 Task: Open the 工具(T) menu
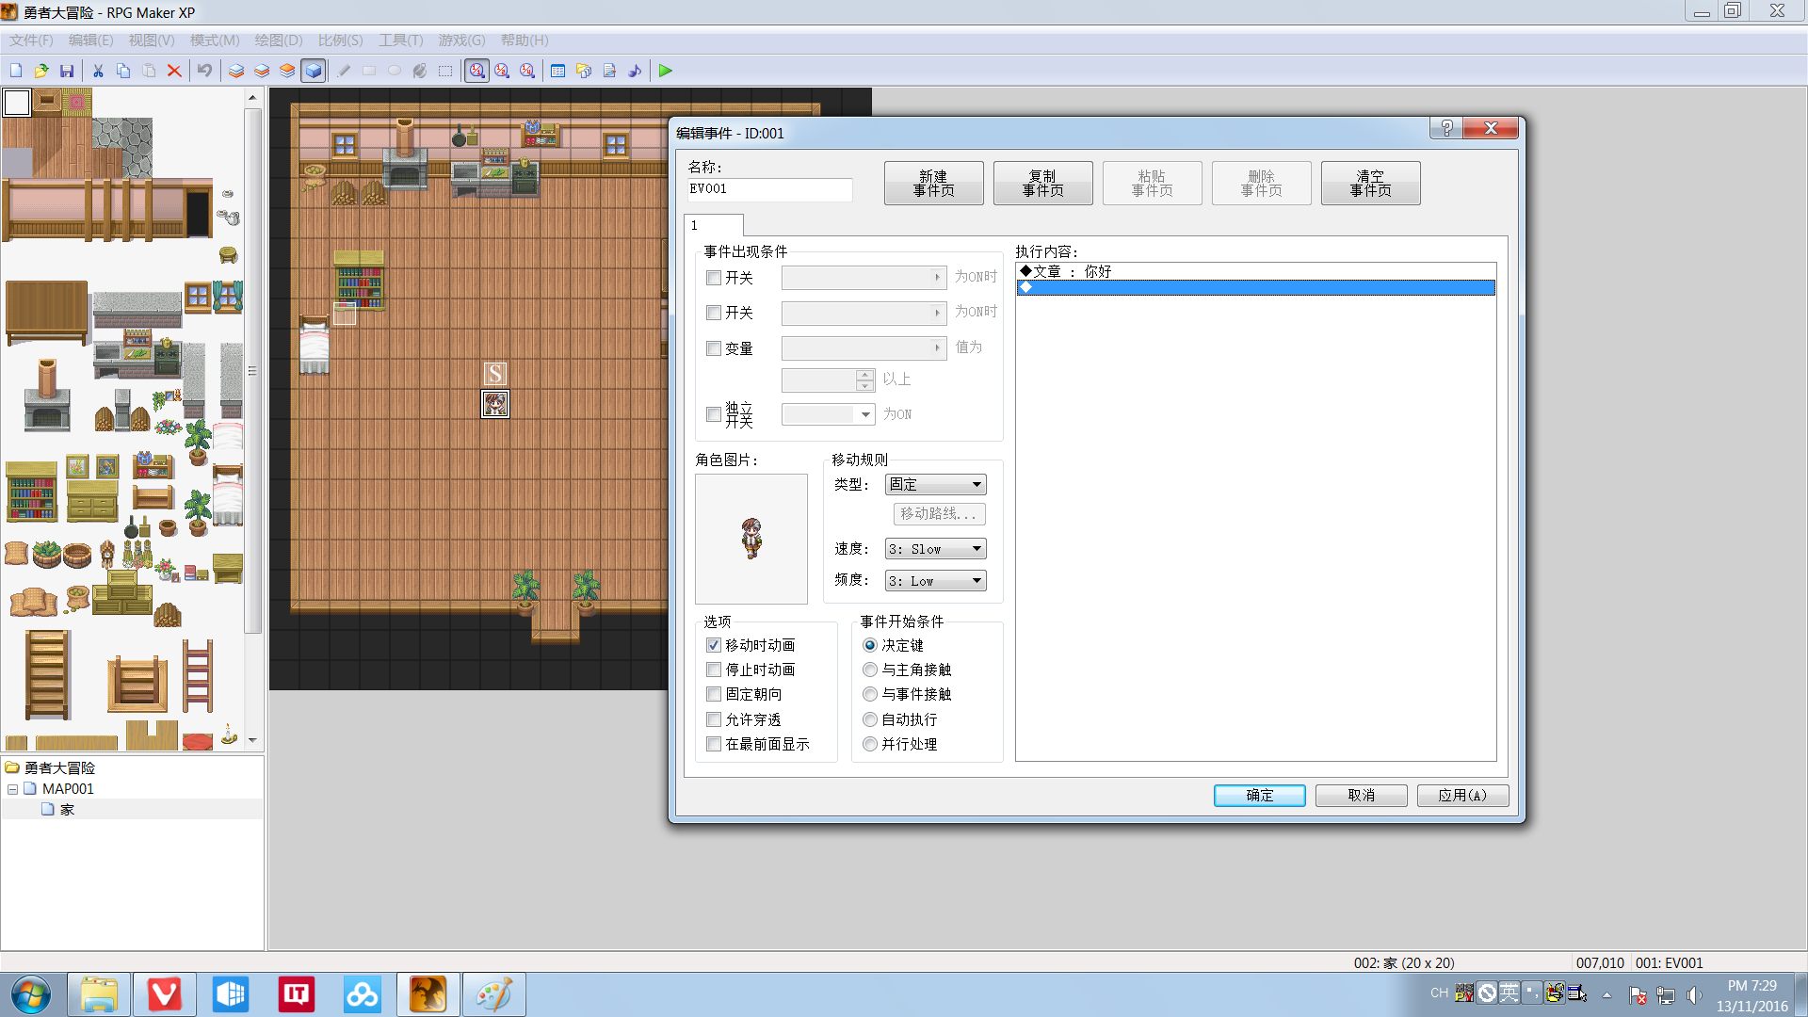(x=400, y=40)
